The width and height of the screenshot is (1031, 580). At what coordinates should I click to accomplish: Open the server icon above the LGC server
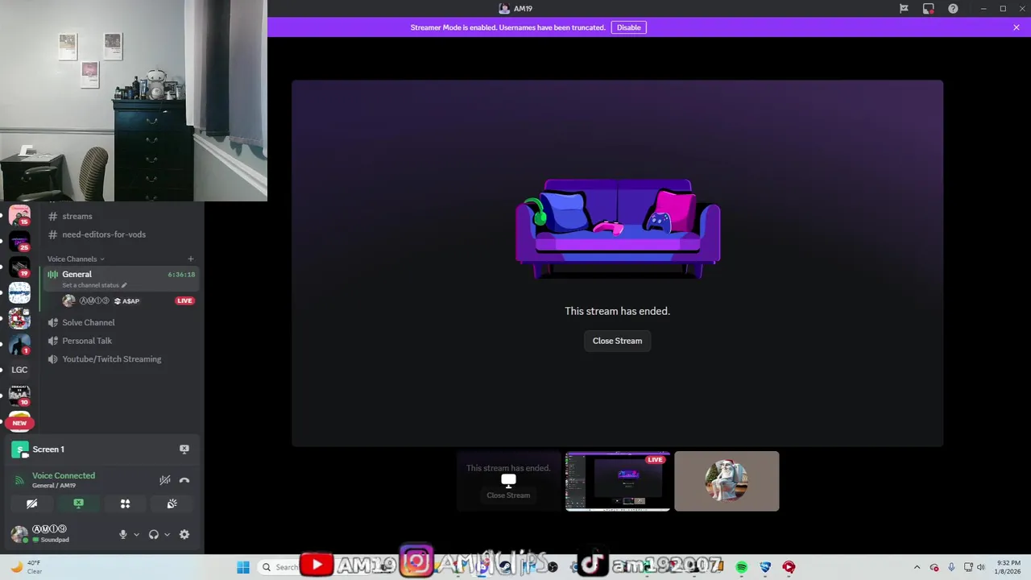pyautogui.click(x=19, y=344)
